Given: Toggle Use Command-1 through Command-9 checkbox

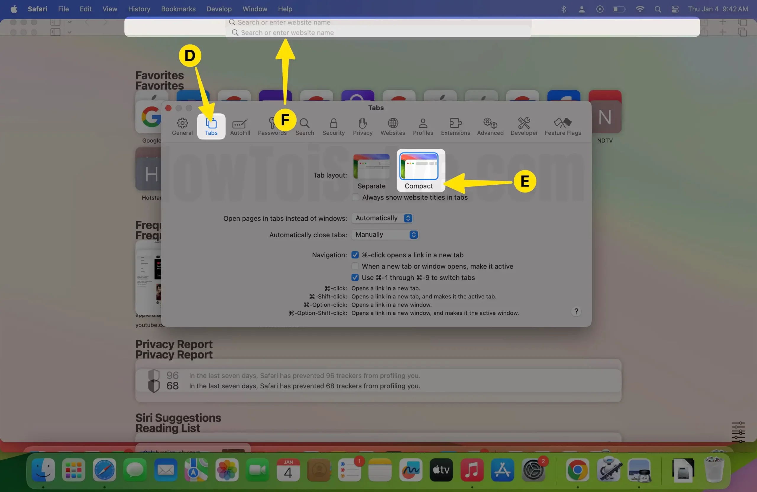Looking at the screenshot, I should (x=354, y=277).
